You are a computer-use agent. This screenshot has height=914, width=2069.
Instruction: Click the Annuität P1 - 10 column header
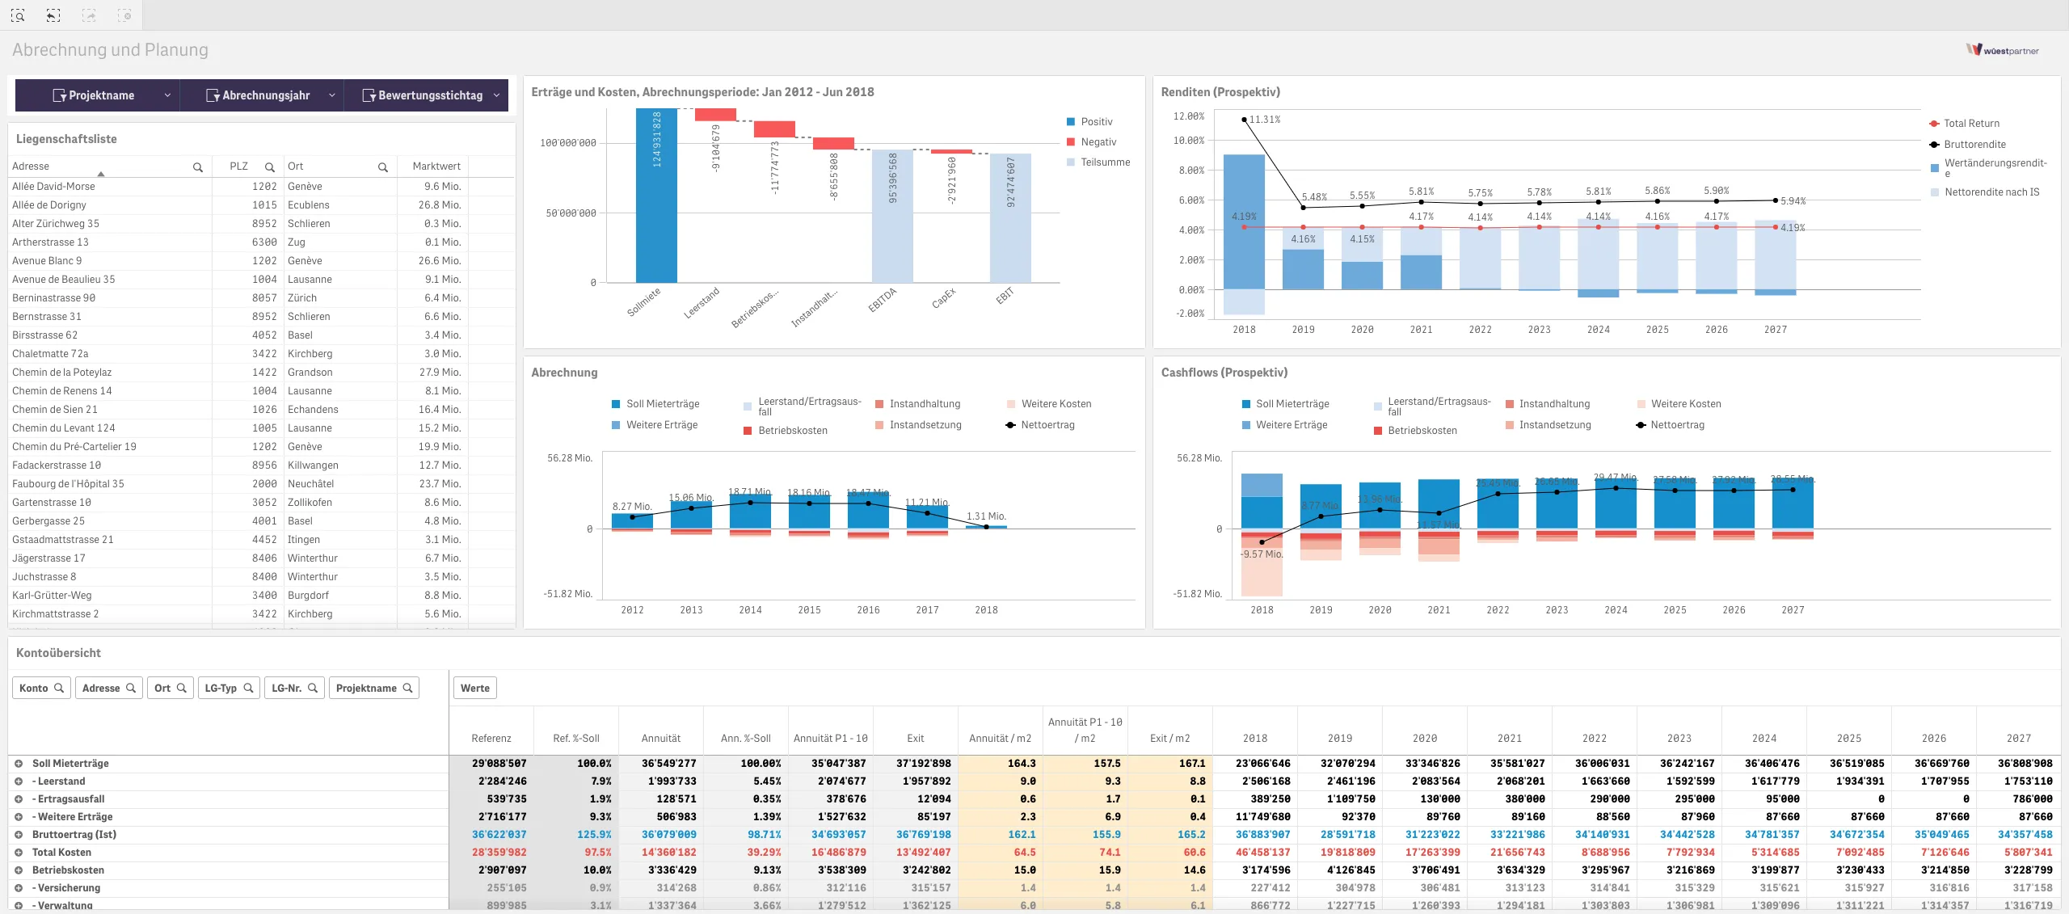coord(831,739)
